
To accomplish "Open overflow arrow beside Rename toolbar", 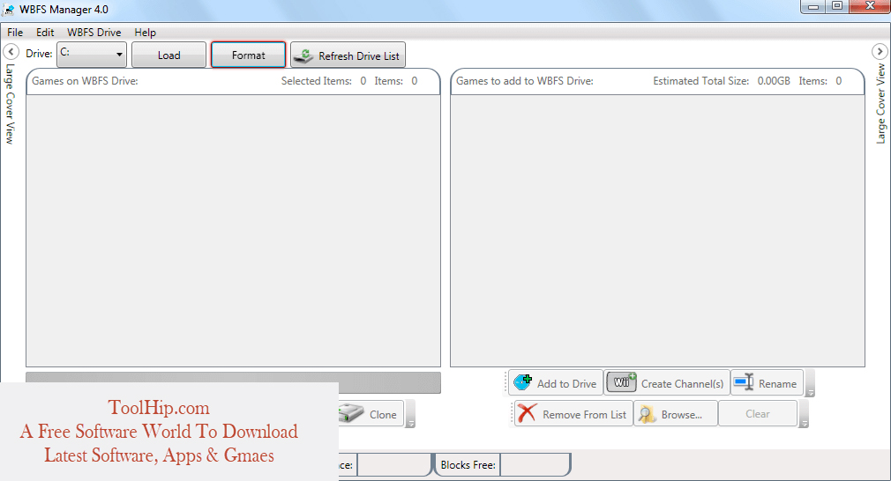I will pos(811,384).
